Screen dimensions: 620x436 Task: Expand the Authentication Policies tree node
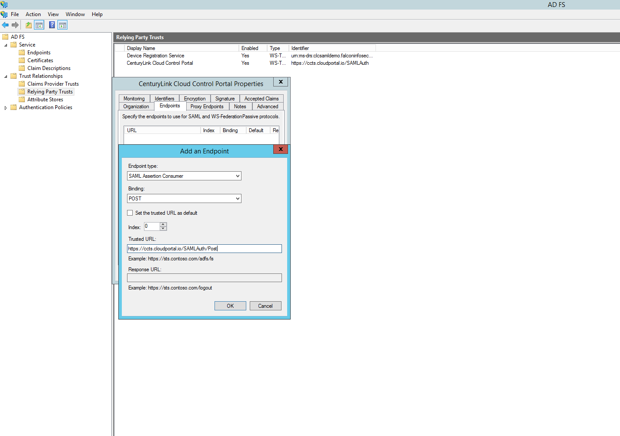tap(6, 108)
